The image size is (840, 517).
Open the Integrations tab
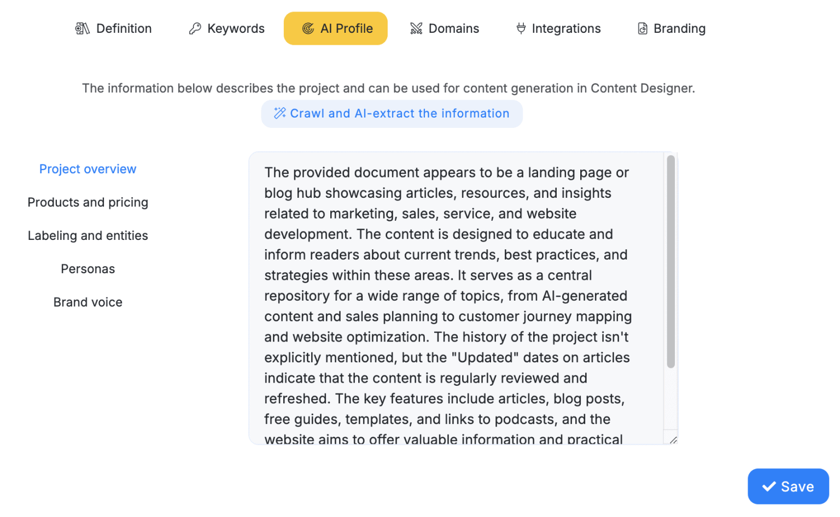tap(566, 28)
